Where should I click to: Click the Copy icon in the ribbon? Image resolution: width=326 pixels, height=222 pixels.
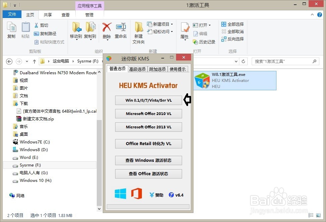pyautogui.click(x=11, y=30)
